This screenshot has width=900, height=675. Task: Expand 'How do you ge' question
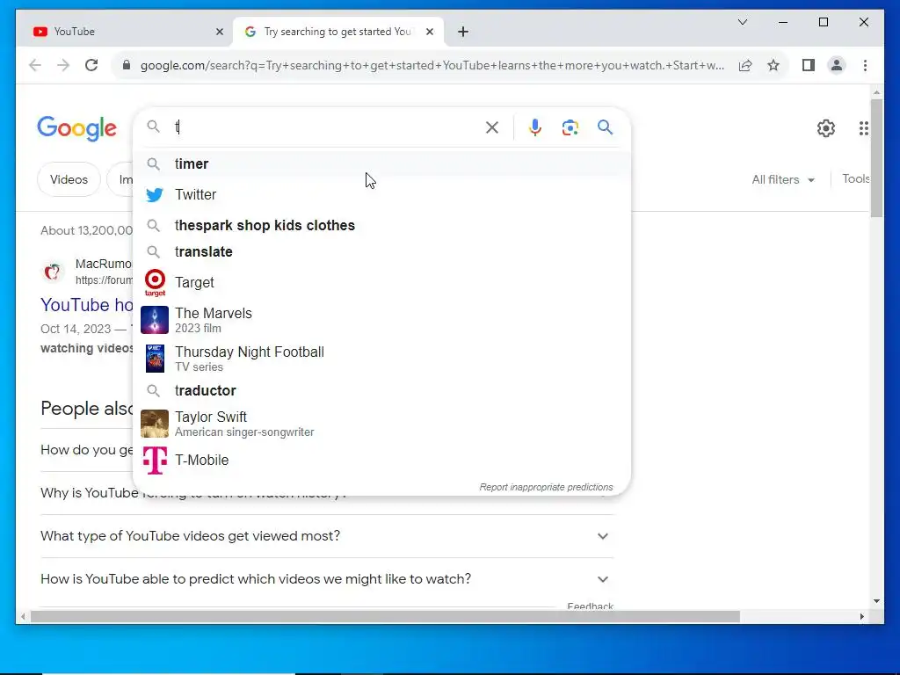click(87, 450)
